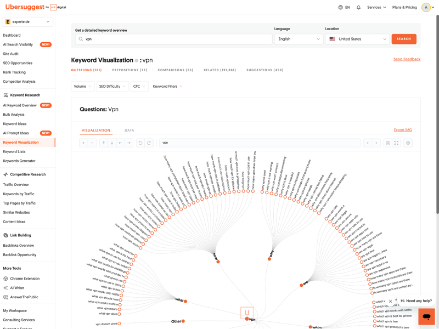The height and width of the screenshot is (329, 439).
Task: Click the zoom out minus icon
Action: pos(92,143)
